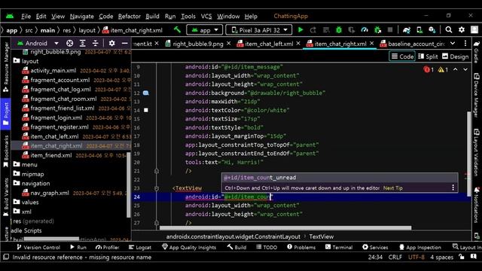Open the File menu
Viewport: 482px width, 271px height.
point(26,17)
